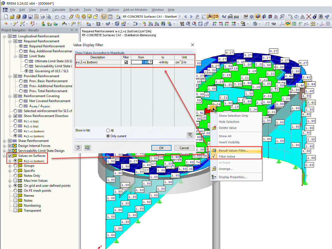Click the View in Y direction icon

click(x=221, y=24)
